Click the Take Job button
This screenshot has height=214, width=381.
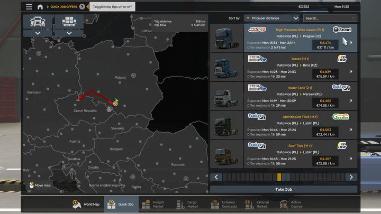tap(284, 189)
